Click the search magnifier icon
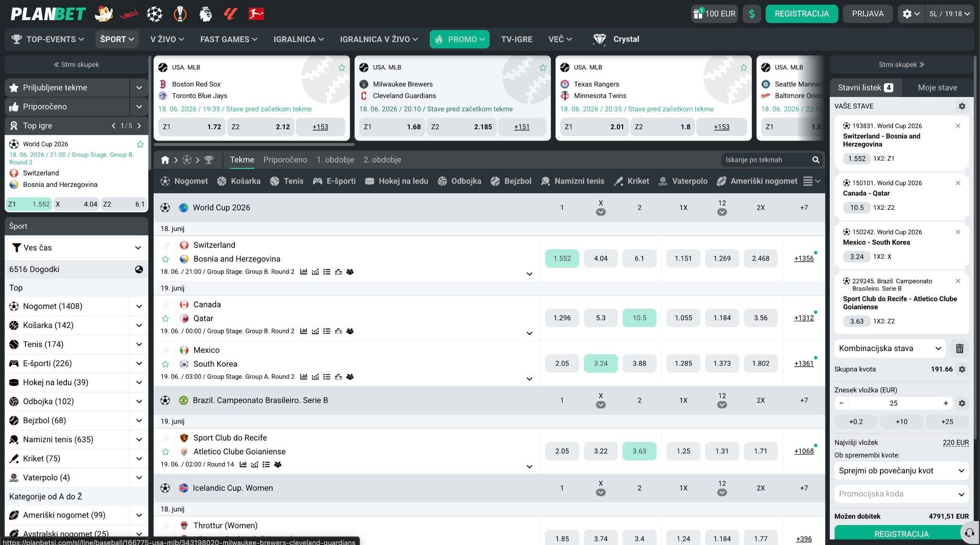The width and height of the screenshot is (980, 545). (x=815, y=160)
